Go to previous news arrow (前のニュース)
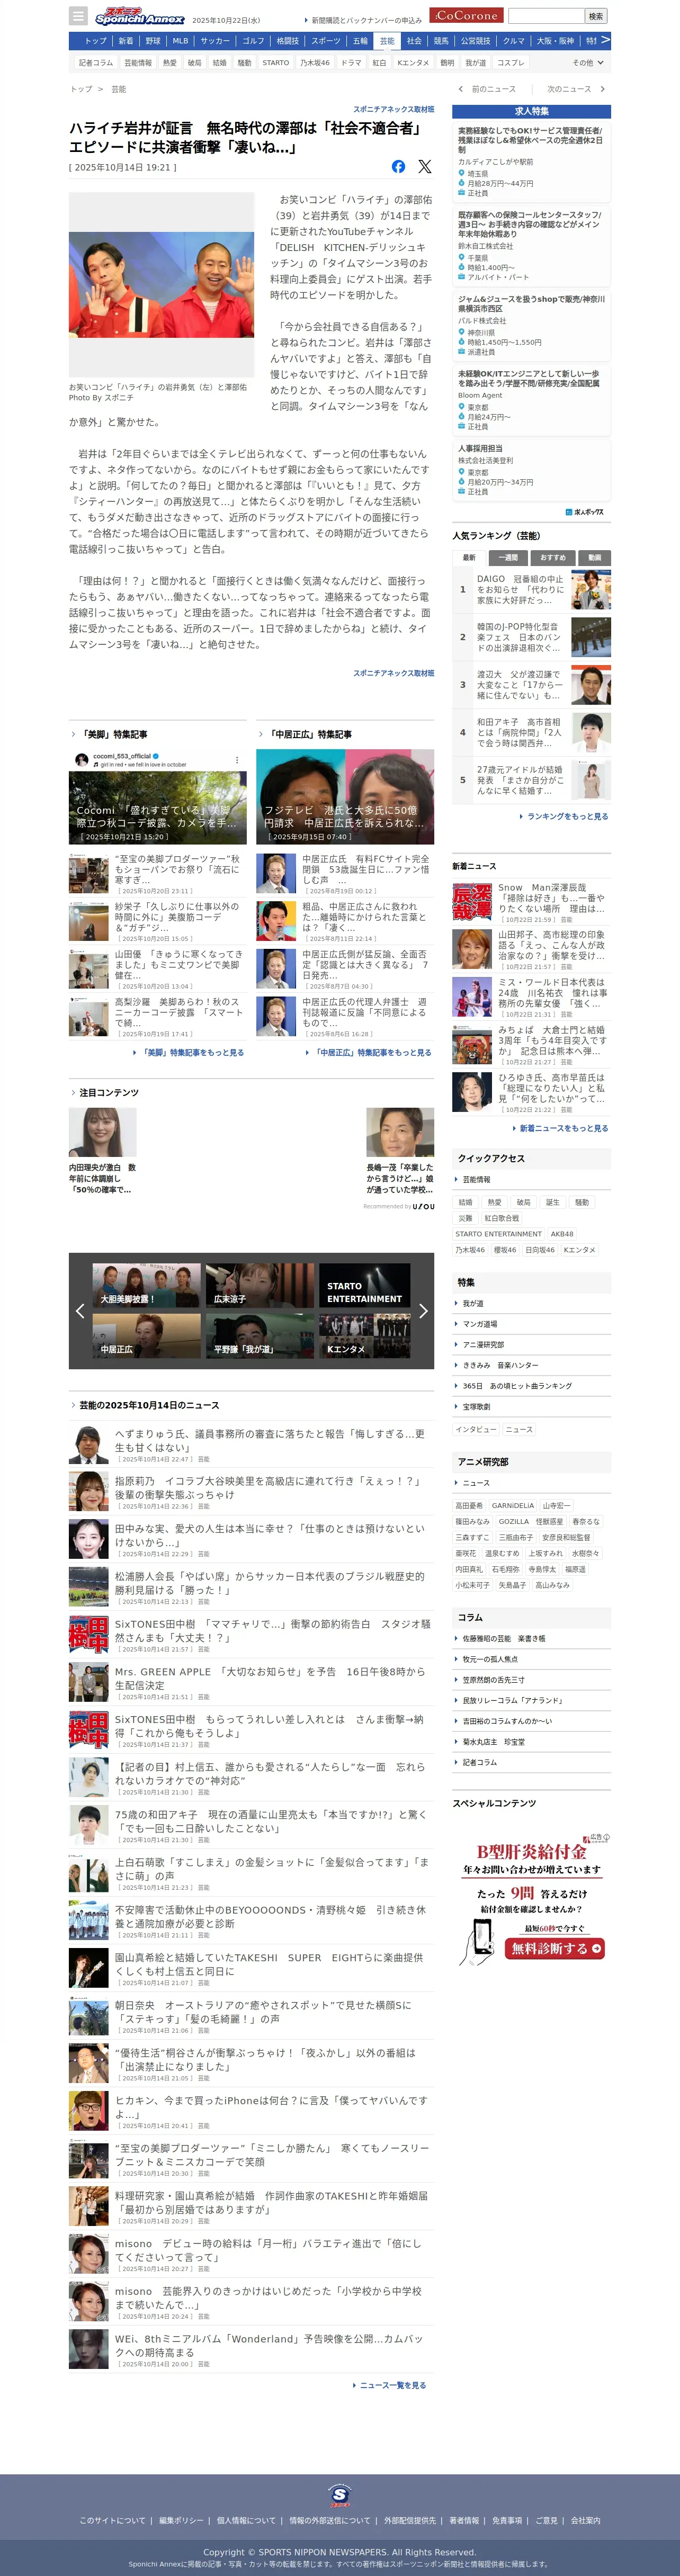Image resolution: width=680 pixels, height=2576 pixels. pos(487,89)
